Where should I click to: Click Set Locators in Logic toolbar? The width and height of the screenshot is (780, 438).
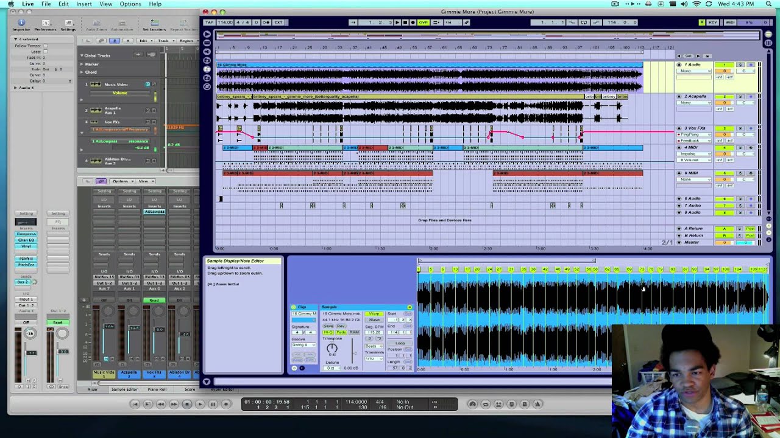pos(155,26)
